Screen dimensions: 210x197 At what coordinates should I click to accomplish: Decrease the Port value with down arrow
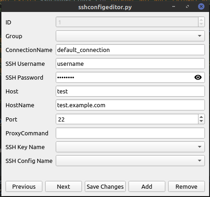201,121
